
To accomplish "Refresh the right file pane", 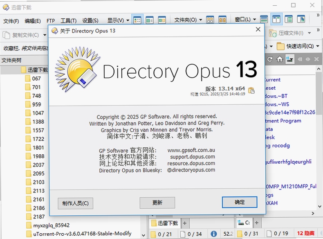I will point(270,59).
